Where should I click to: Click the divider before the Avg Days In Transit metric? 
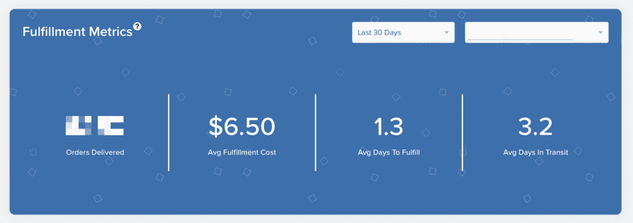tap(462, 133)
